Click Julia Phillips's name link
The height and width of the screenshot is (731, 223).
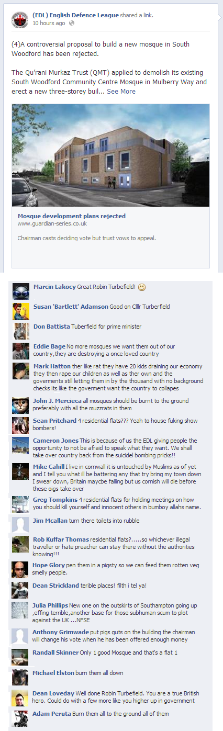pos(50,605)
